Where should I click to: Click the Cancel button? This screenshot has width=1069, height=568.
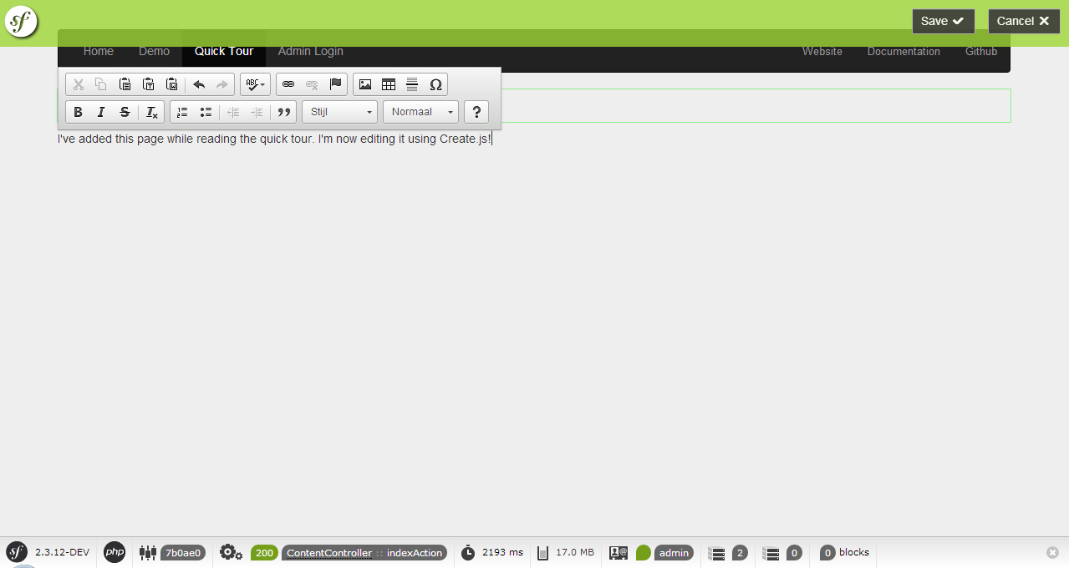(1024, 21)
